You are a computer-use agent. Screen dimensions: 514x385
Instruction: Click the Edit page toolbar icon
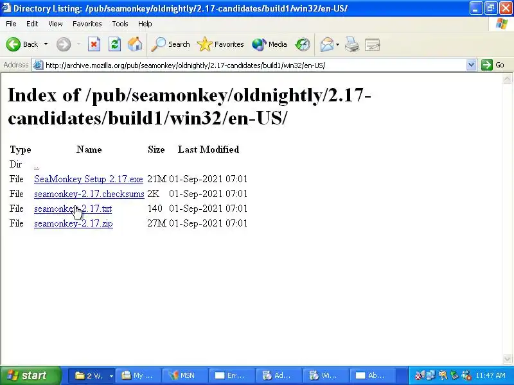[x=373, y=44]
